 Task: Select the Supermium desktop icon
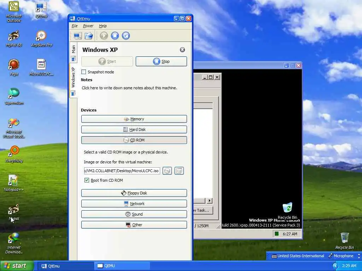(x=14, y=96)
